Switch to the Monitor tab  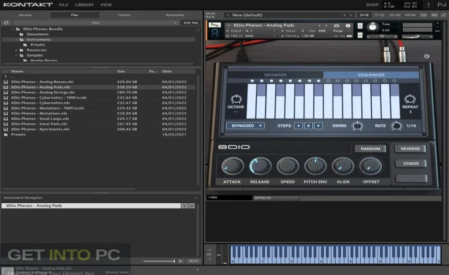[x=125, y=15]
